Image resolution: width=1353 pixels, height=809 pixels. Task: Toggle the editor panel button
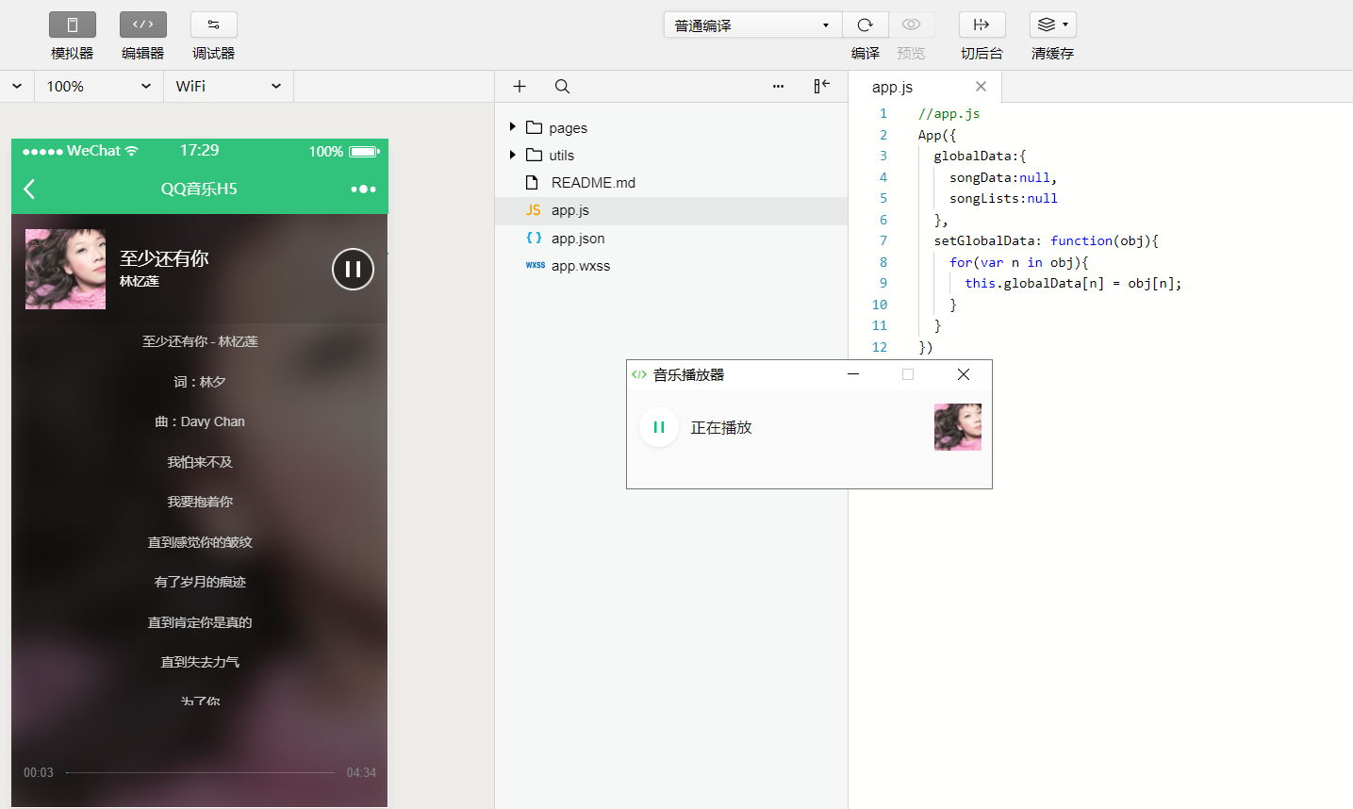[x=143, y=25]
